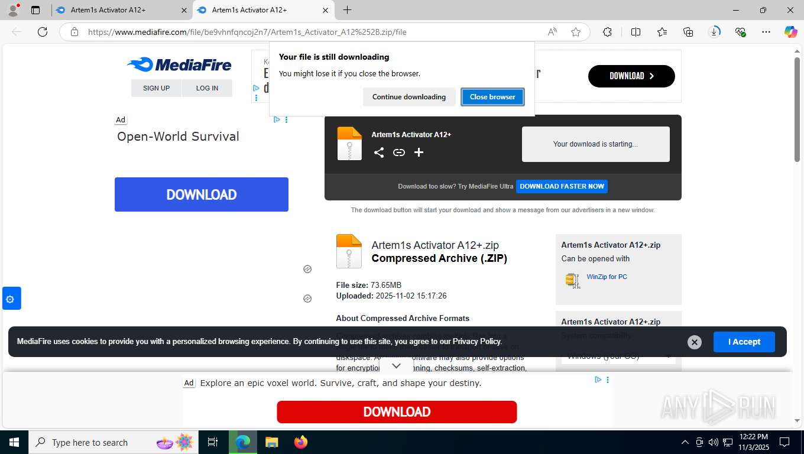
Task: Open the AdChoices icon on bottom voxel ad
Action: pyautogui.click(x=598, y=380)
